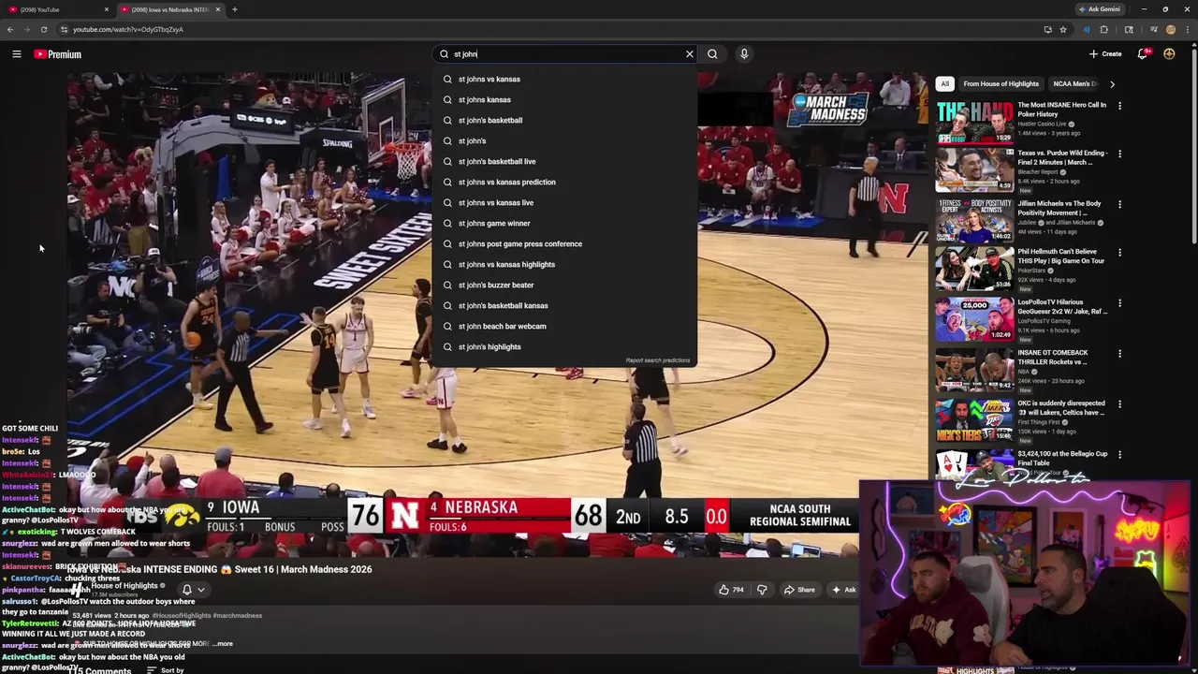Click the youtube.com address bar URL
1198x674 pixels.
128,29
